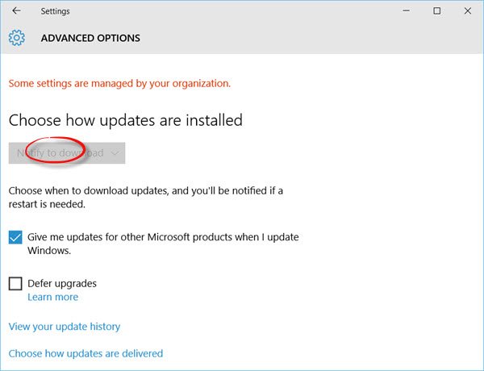The height and width of the screenshot is (371, 484).
Task: Uncheck updates for other Microsoft products
Action: click(x=15, y=237)
